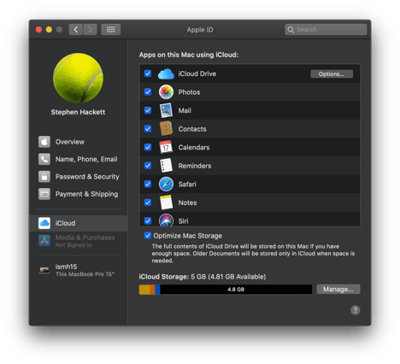Focus the Search field
The height and width of the screenshot is (364, 400).
tap(326, 29)
